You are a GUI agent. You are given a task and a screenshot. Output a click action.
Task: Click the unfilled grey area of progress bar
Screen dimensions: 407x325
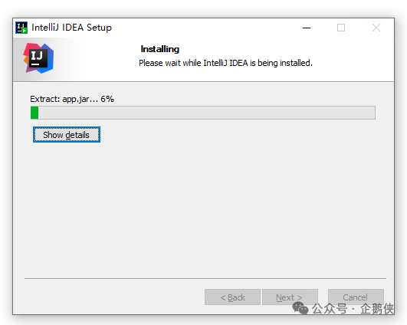[207, 113]
